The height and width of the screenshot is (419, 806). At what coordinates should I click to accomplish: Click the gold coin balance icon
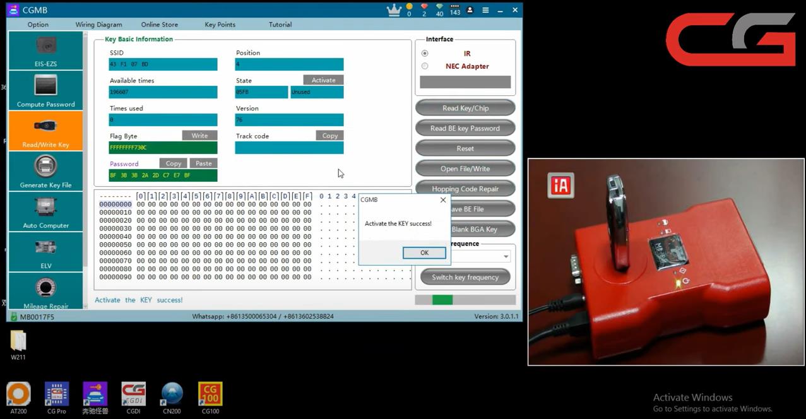point(409,7)
